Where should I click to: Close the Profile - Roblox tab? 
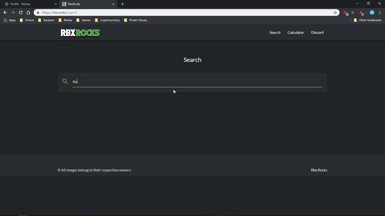(x=55, y=4)
